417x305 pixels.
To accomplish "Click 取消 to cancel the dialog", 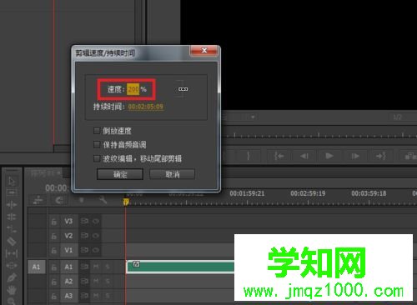I will point(173,174).
